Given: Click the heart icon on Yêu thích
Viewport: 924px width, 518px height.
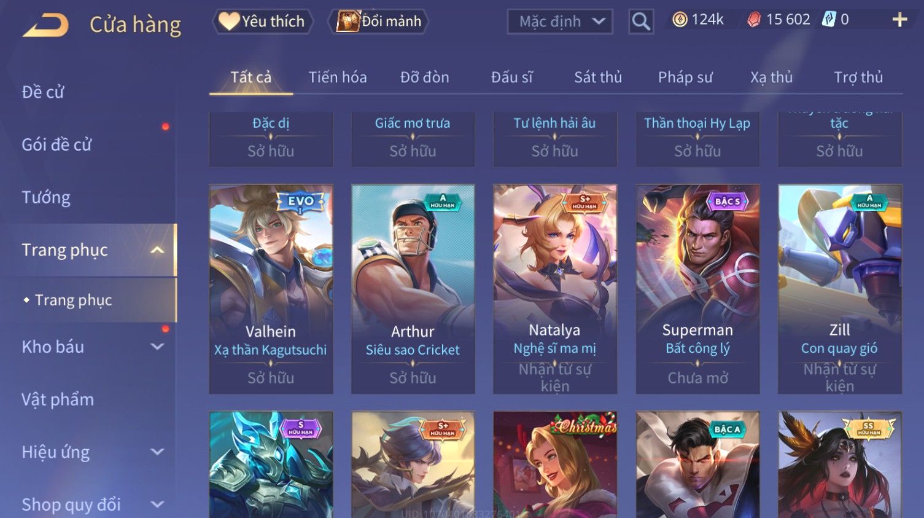Looking at the screenshot, I should pyautogui.click(x=229, y=22).
